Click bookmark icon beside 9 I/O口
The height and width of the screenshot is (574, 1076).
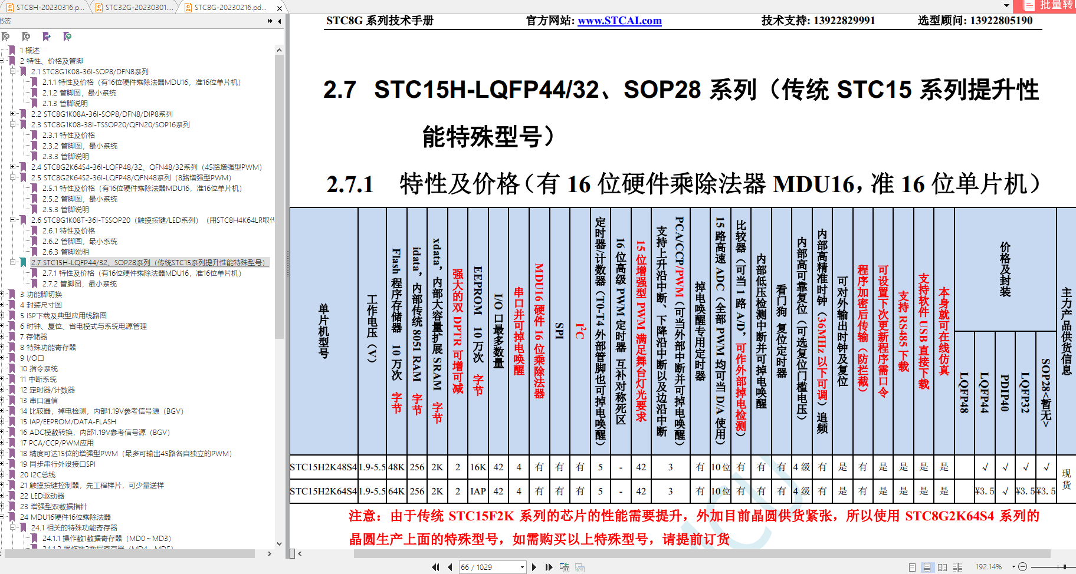12,358
